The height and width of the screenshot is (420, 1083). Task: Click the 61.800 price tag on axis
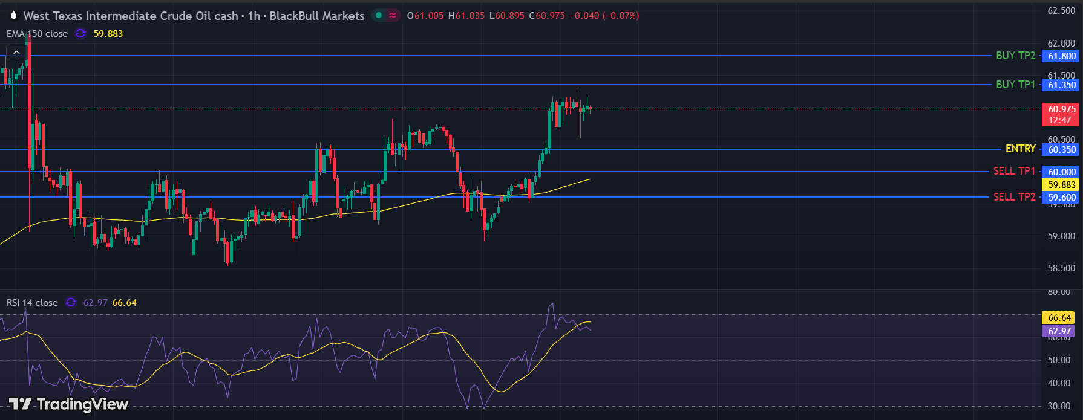point(1061,56)
